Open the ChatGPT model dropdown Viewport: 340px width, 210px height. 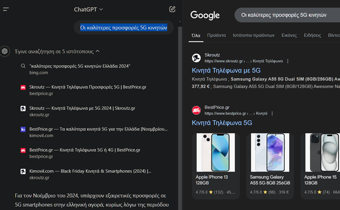pyautogui.click(x=88, y=10)
